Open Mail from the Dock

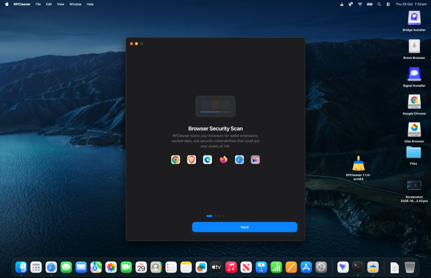81,267
